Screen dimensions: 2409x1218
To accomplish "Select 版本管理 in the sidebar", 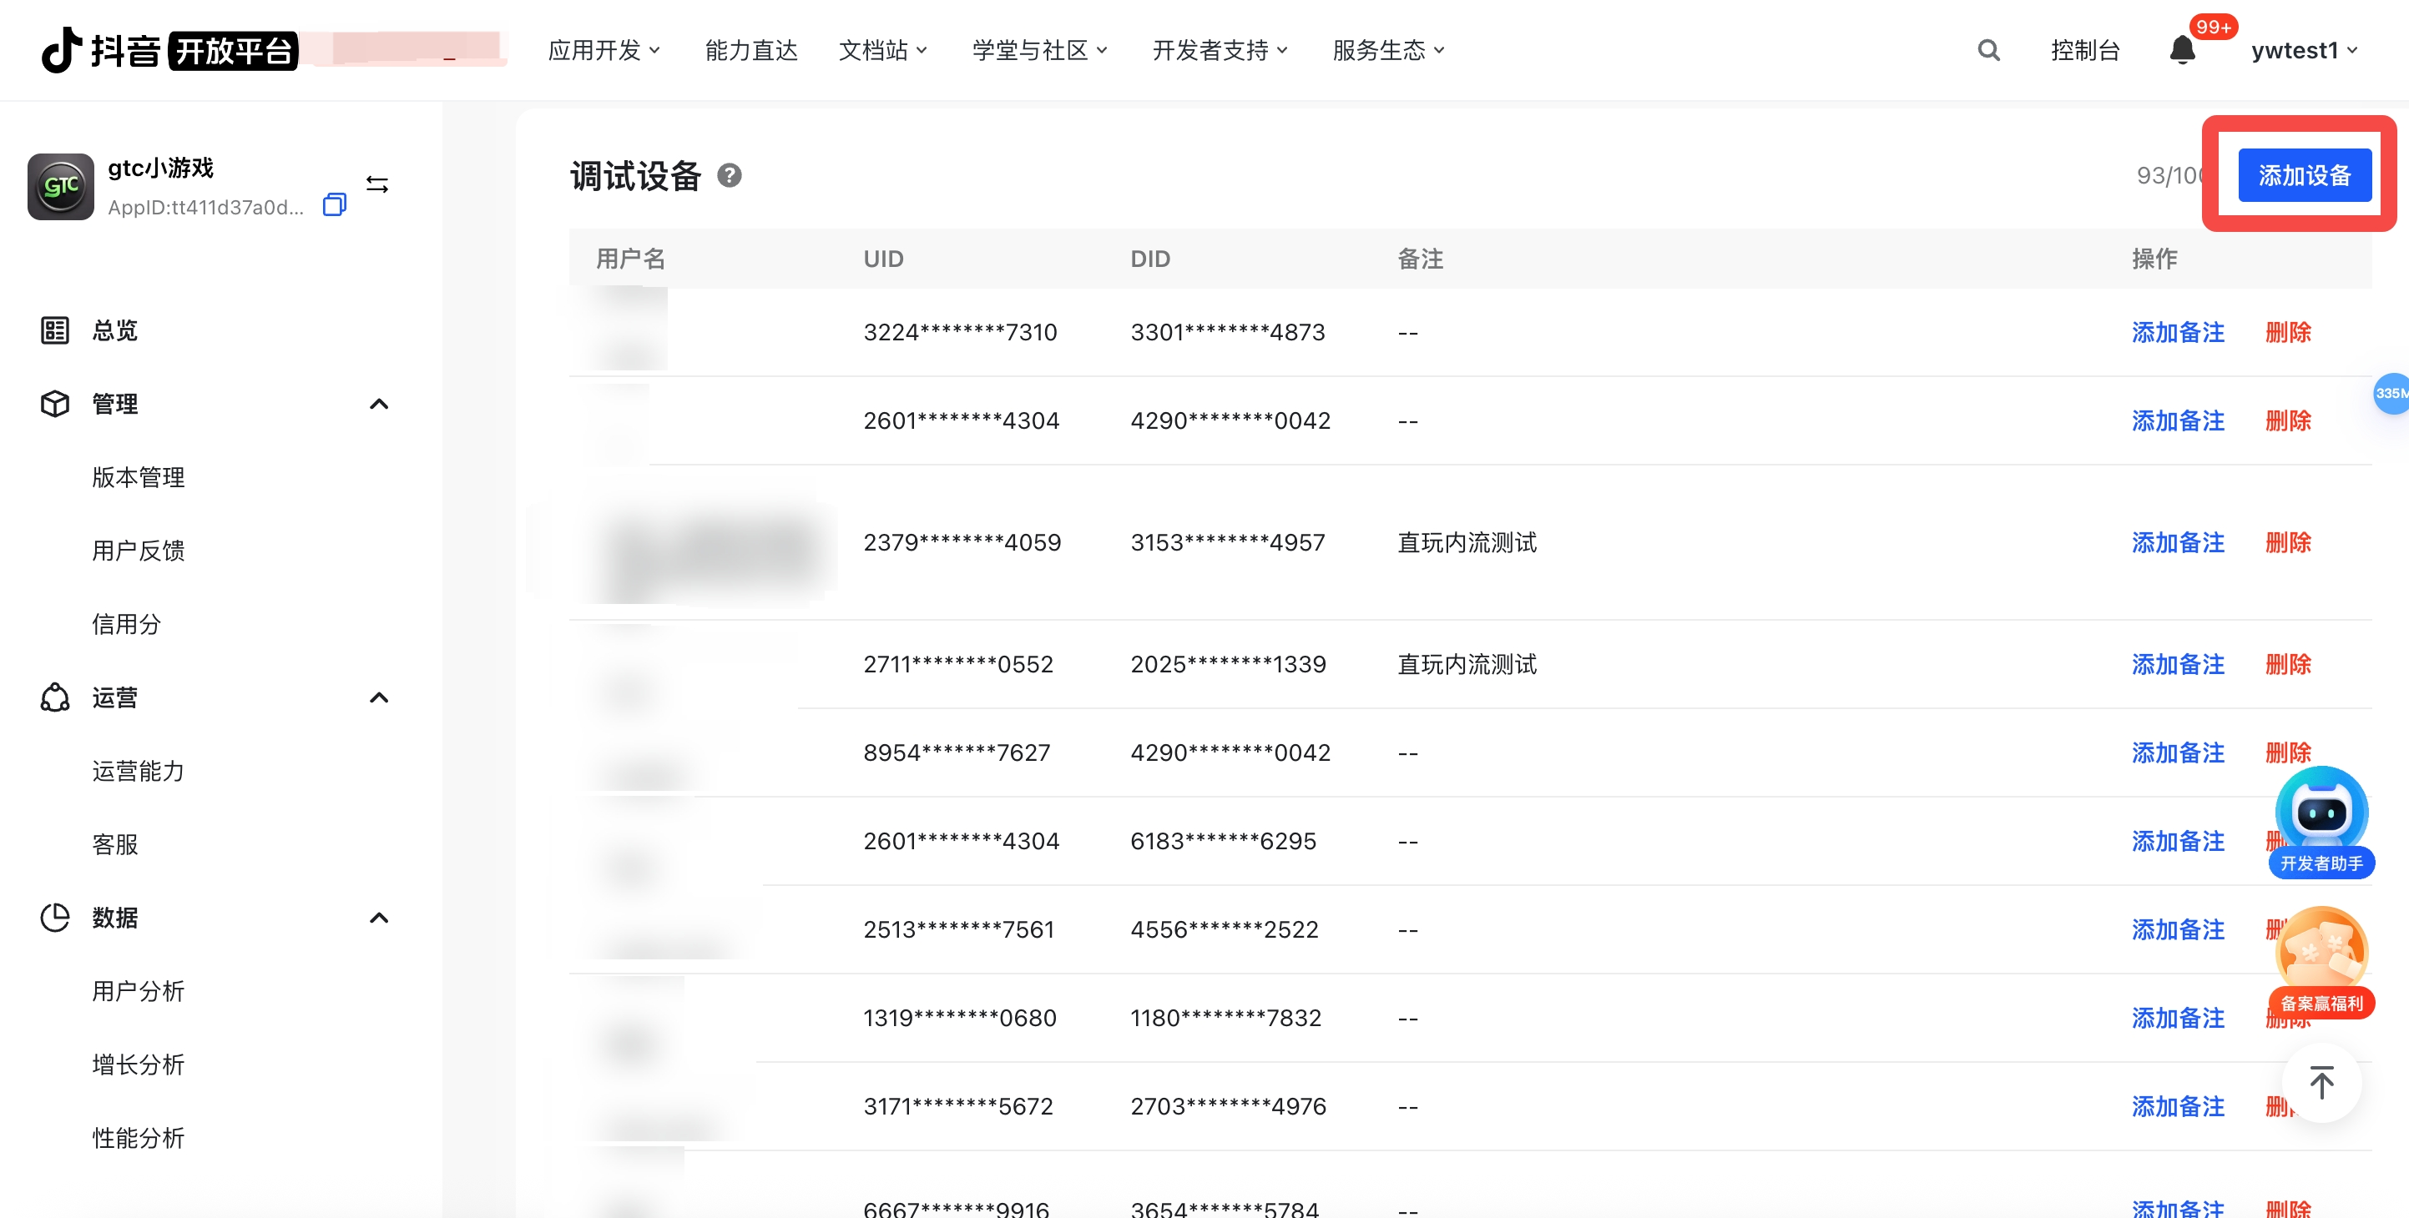I will point(139,478).
